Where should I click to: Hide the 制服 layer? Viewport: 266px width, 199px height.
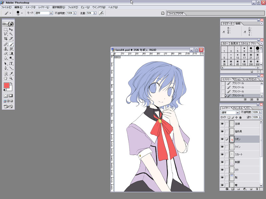[222, 162]
